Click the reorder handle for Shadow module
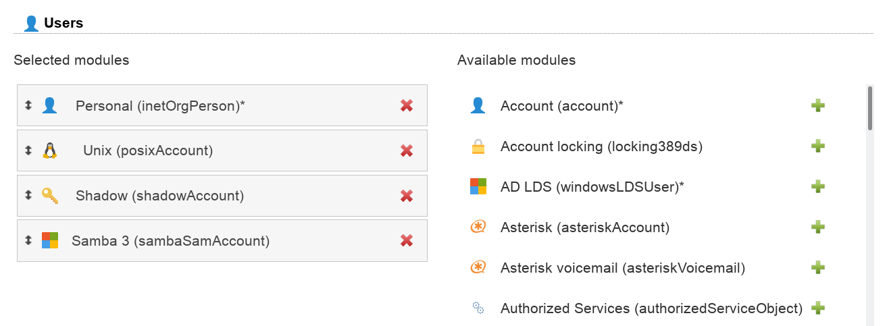 click(x=28, y=195)
